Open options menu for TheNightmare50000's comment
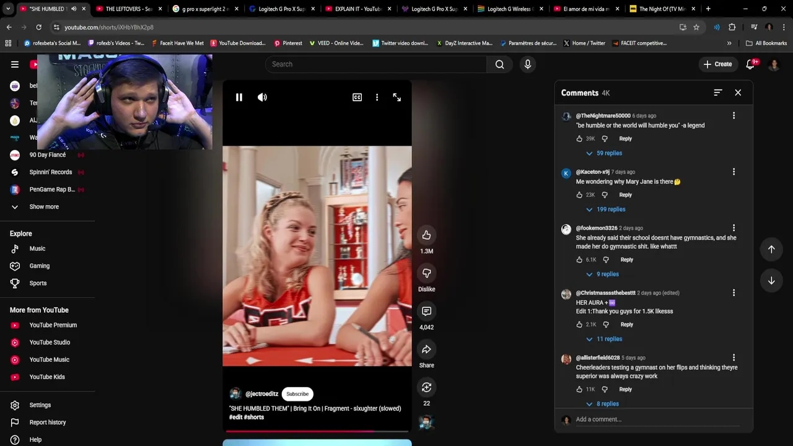This screenshot has height=446, width=793. tap(734, 116)
